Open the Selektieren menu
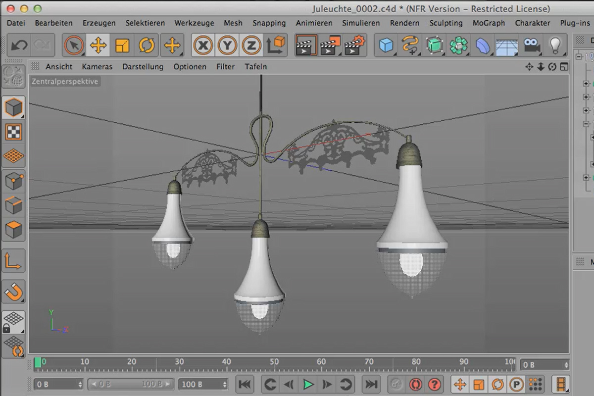Image resolution: width=594 pixels, height=396 pixels. [145, 23]
